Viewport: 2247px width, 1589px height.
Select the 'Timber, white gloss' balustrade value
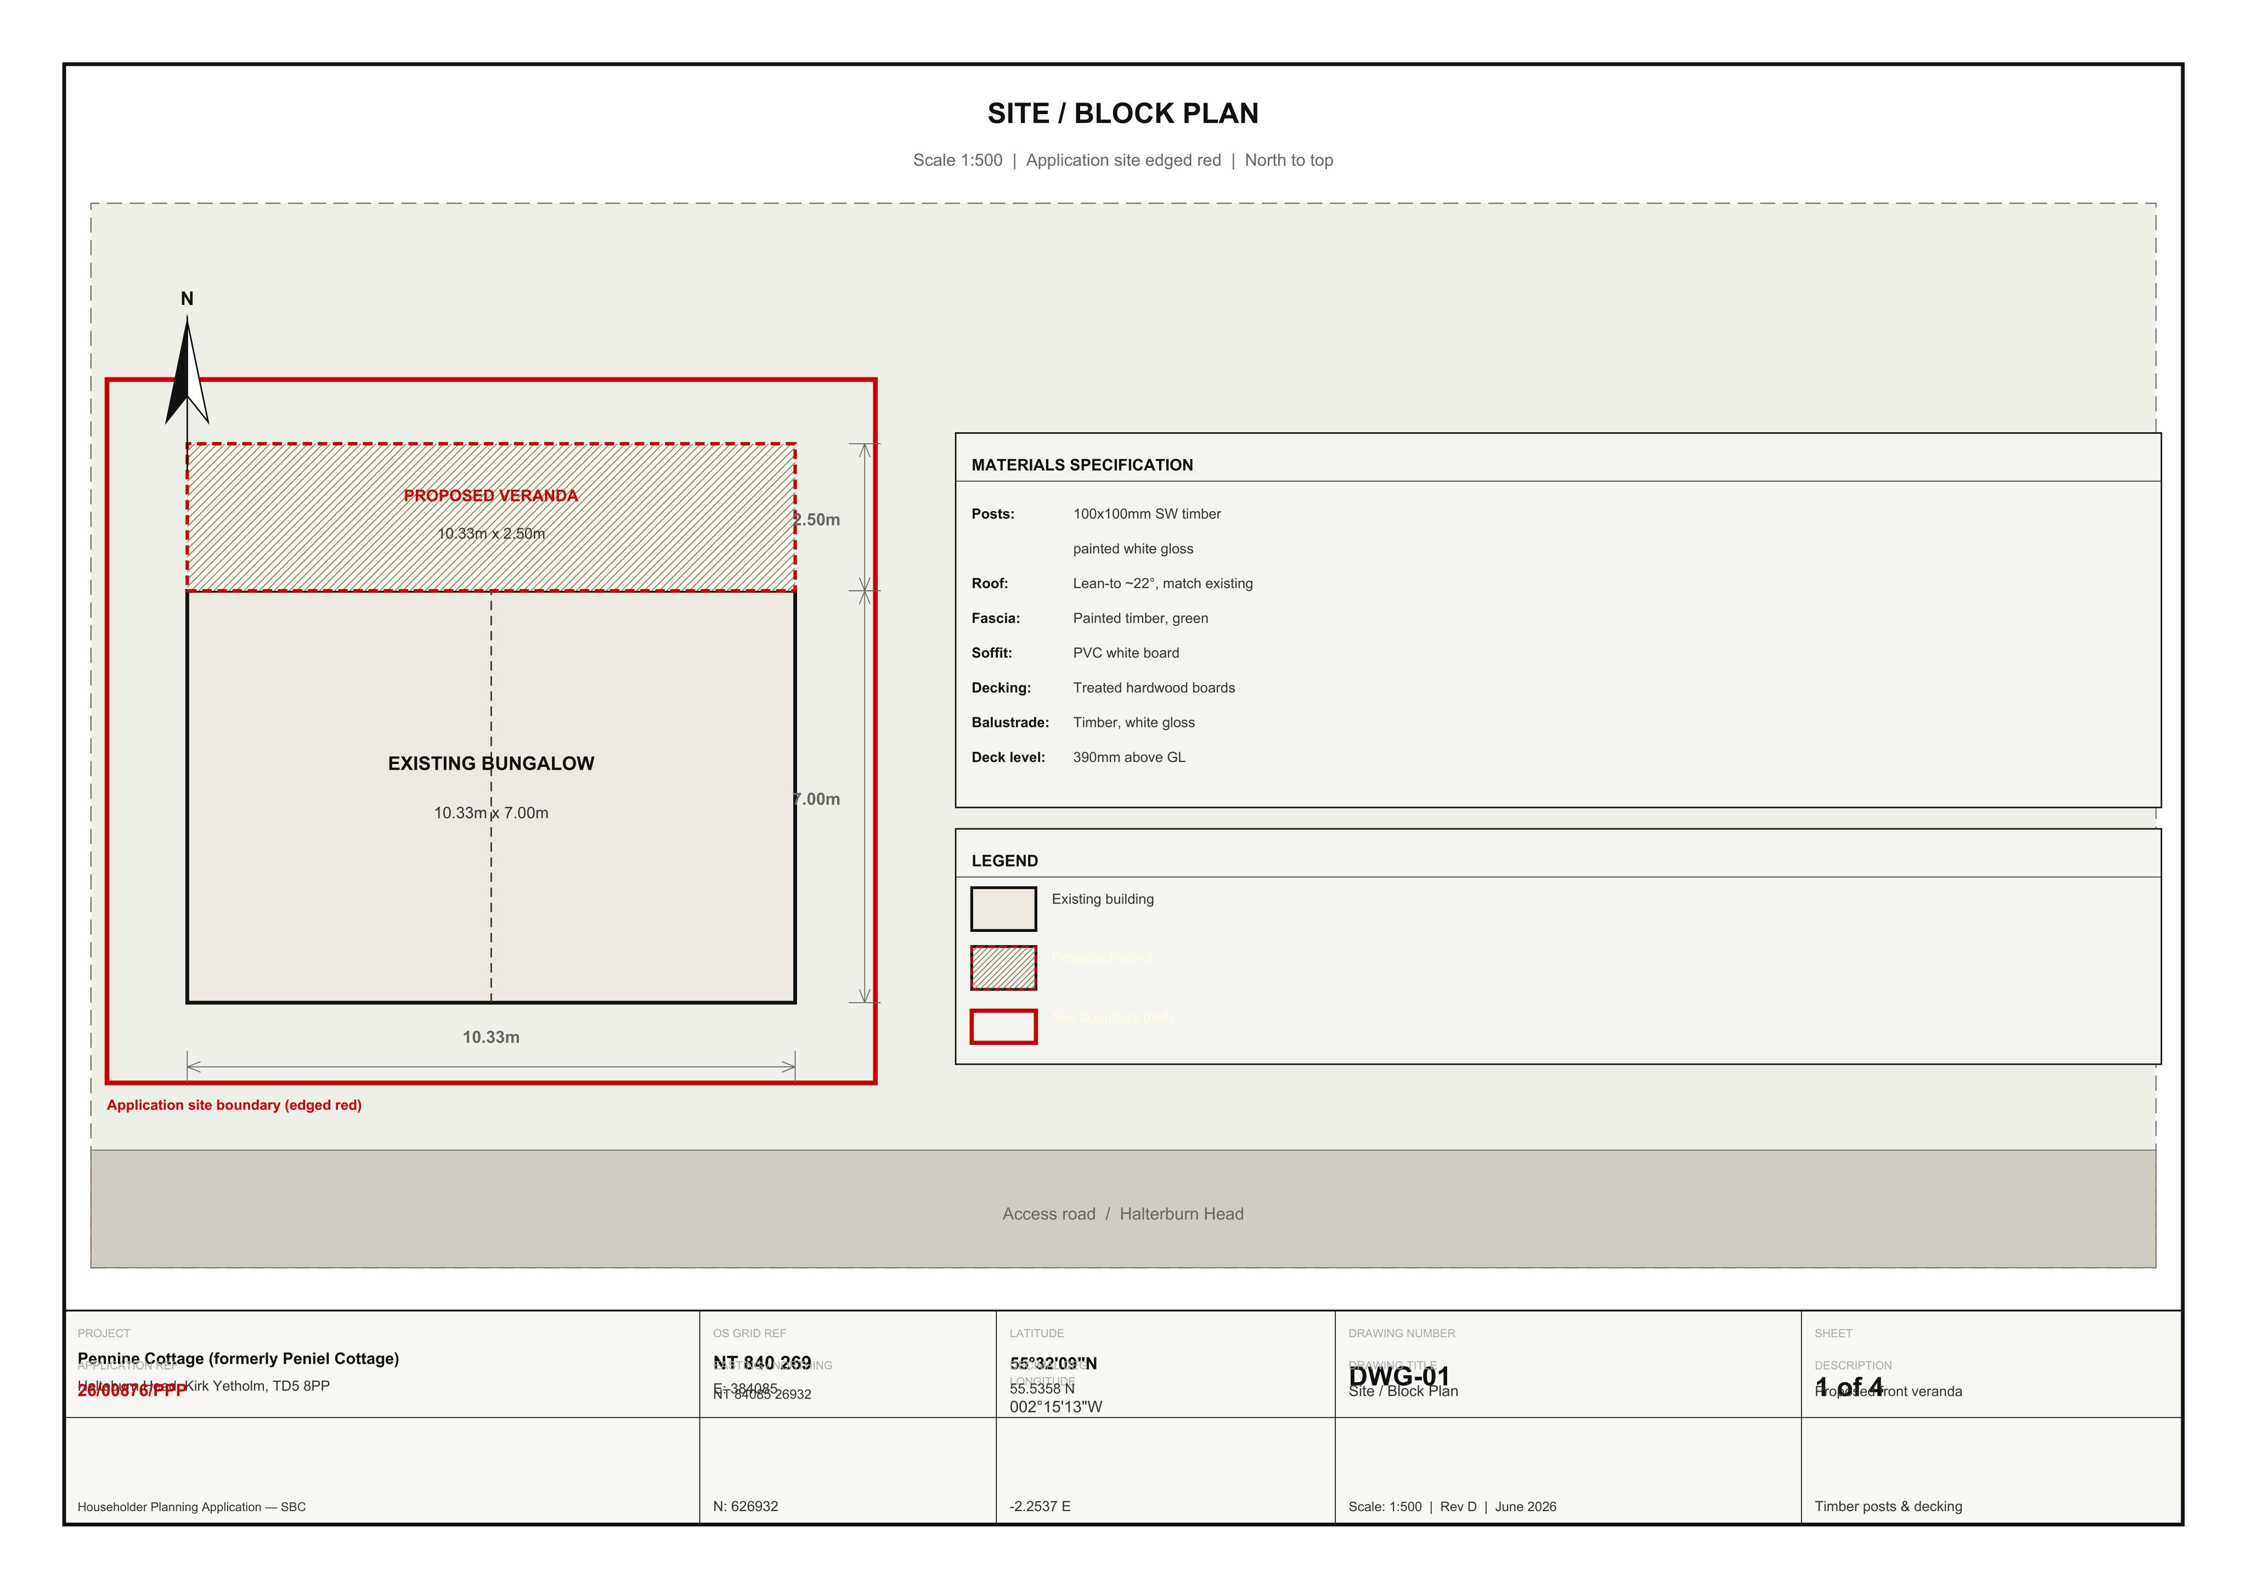pos(1133,722)
